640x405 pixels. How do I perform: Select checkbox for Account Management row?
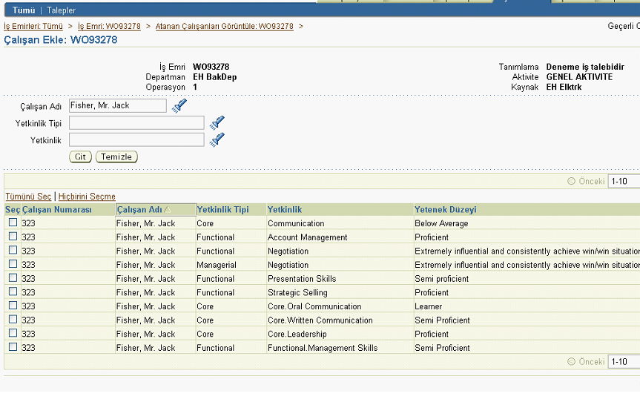(x=13, y=237)
